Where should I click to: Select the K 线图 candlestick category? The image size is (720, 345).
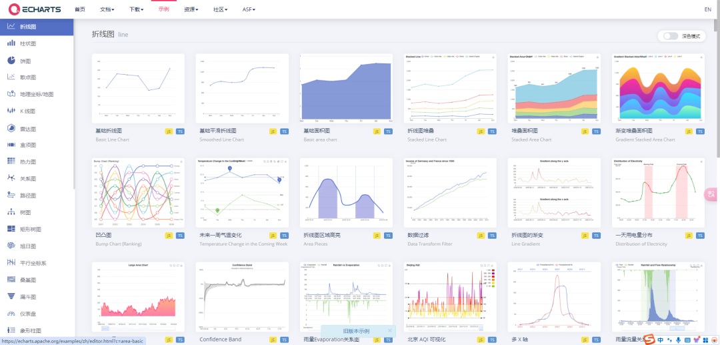click(x=37, y=111)
